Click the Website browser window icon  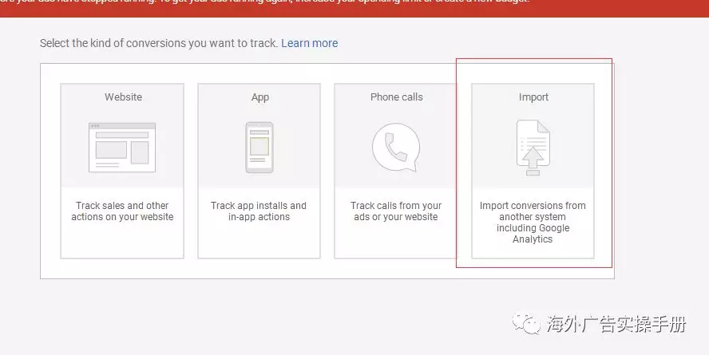[122, 147]
